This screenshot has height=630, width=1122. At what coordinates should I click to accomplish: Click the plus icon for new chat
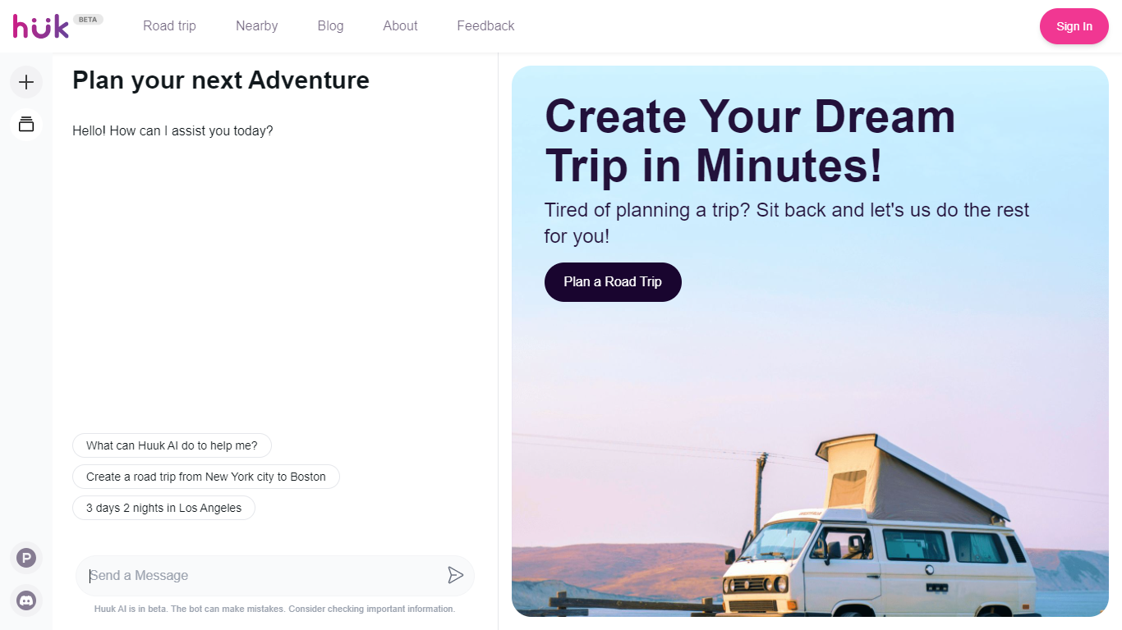(26, 82)
